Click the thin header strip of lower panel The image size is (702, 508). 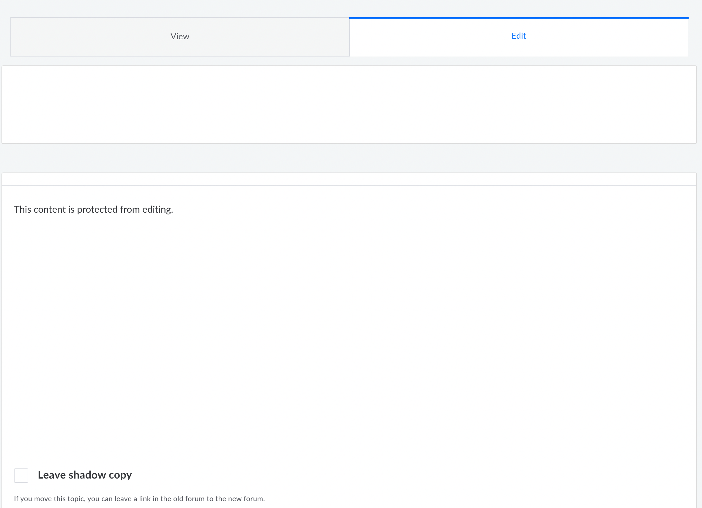pos(349,179)
